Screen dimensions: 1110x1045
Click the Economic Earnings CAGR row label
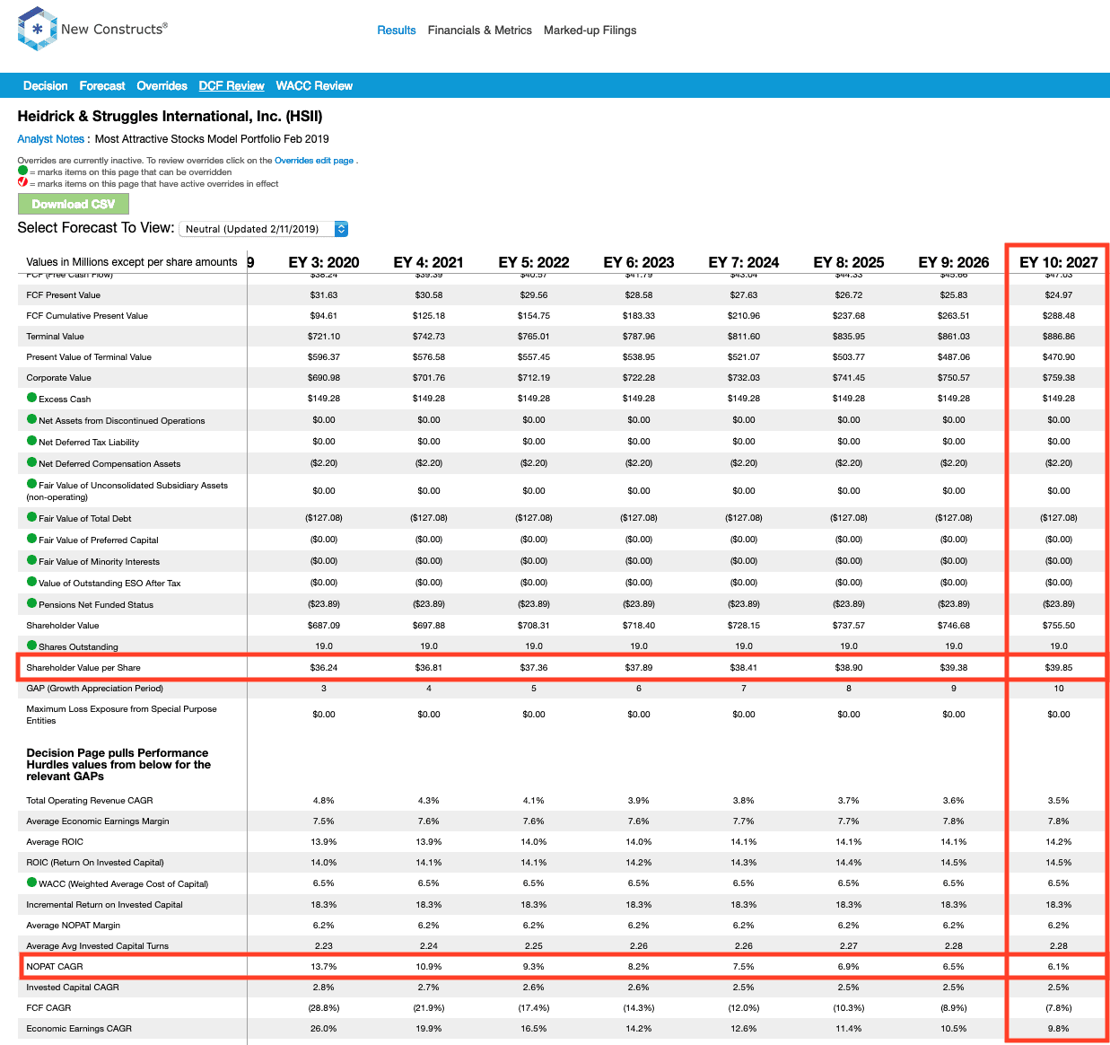79,1029
